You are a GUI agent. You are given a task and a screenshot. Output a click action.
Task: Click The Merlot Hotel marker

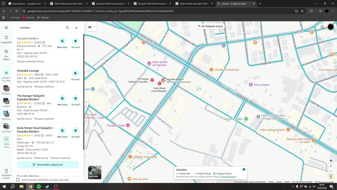coord(128,126)
